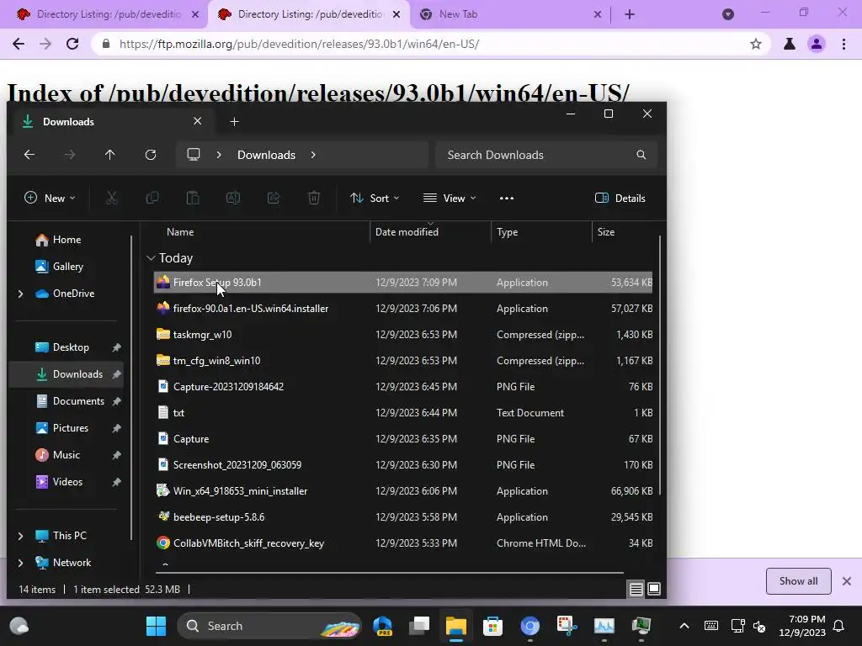This screenshot has width=862, height=646.
Task: Select taskmgr_w10 zip file
Action: tap(403, 335)
